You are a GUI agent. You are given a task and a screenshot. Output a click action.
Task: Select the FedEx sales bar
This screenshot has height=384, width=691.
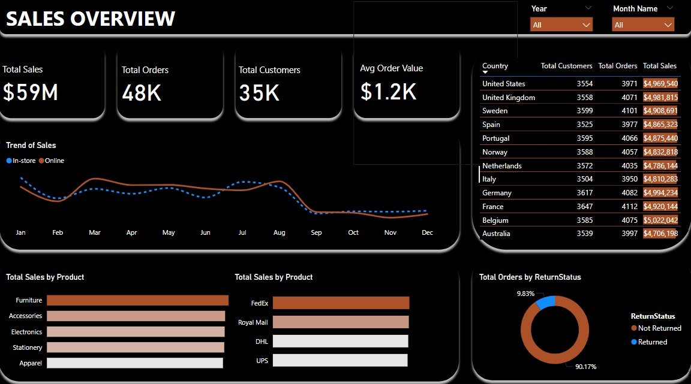(x=340, y=303)
